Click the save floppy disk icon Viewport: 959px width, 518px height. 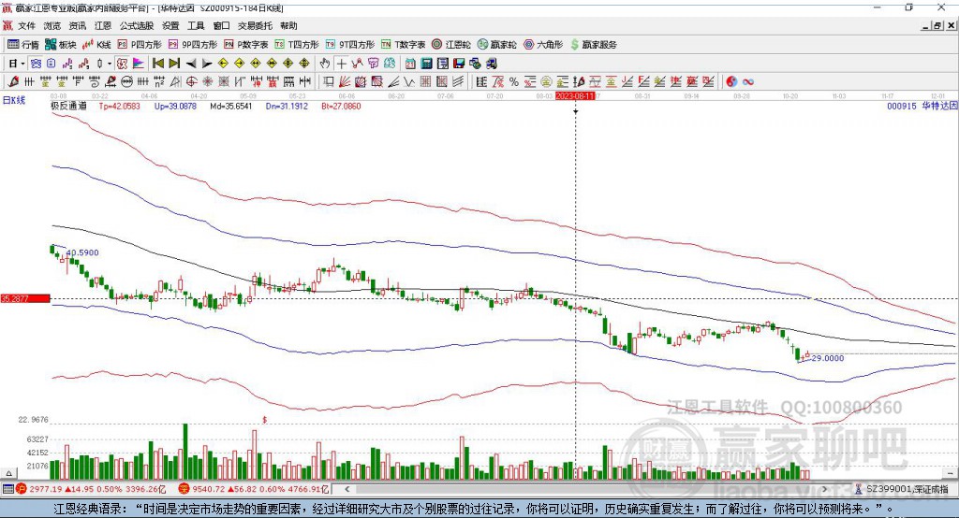point(459,64)
